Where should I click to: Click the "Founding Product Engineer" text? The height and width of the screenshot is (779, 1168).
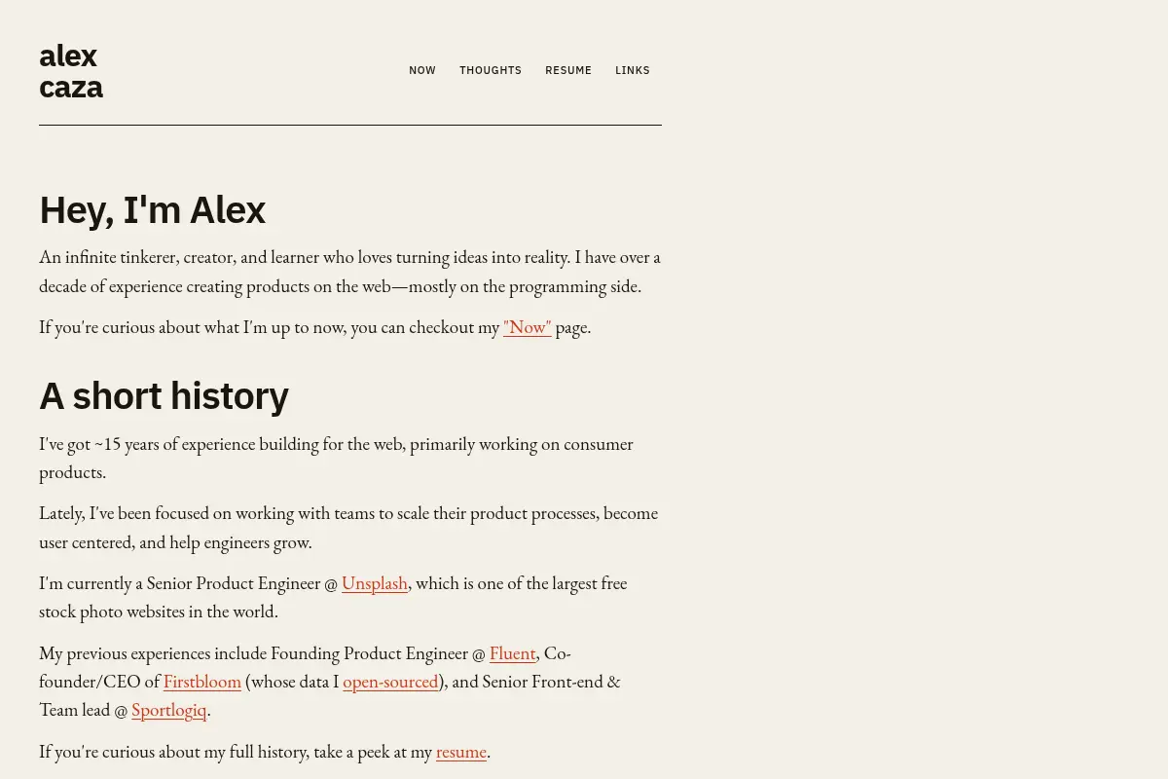click(370, 653)
